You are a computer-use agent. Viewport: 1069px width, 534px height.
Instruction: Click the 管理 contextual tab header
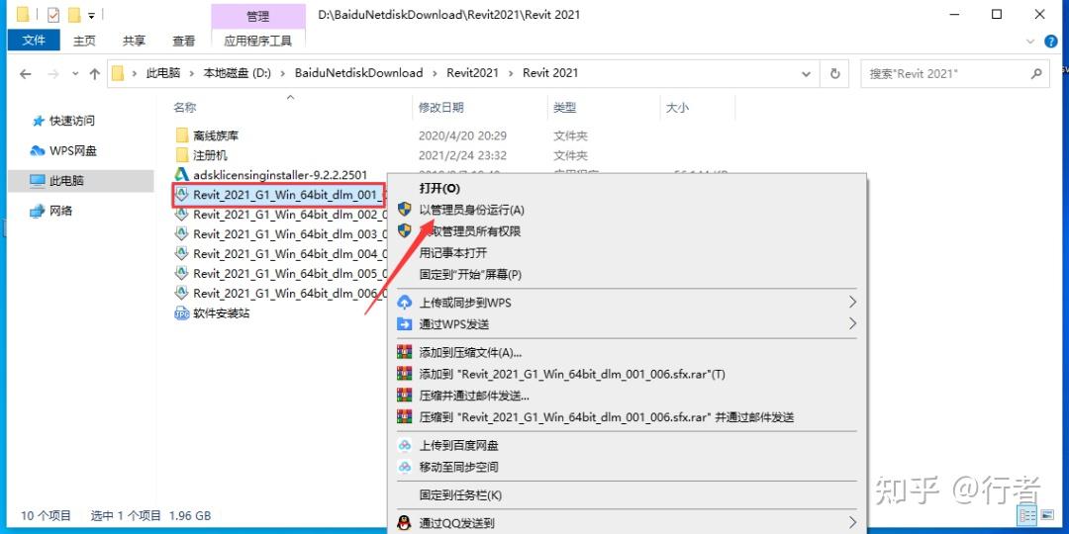point(257,17)
